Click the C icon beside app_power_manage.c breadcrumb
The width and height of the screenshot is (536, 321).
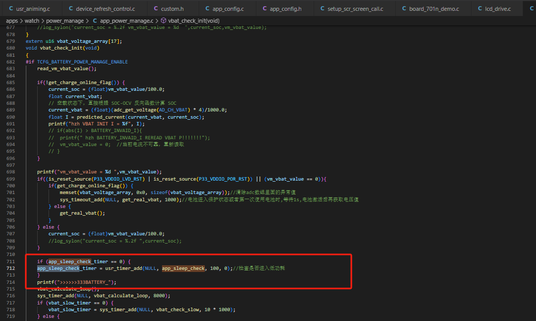pyautogui.click(x=95, y=21)
